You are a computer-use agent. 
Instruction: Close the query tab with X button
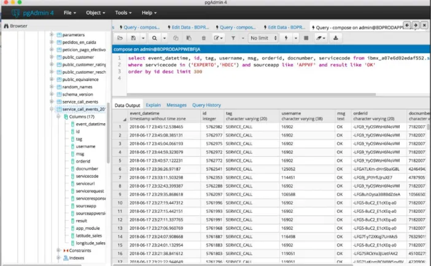(424, 25)
